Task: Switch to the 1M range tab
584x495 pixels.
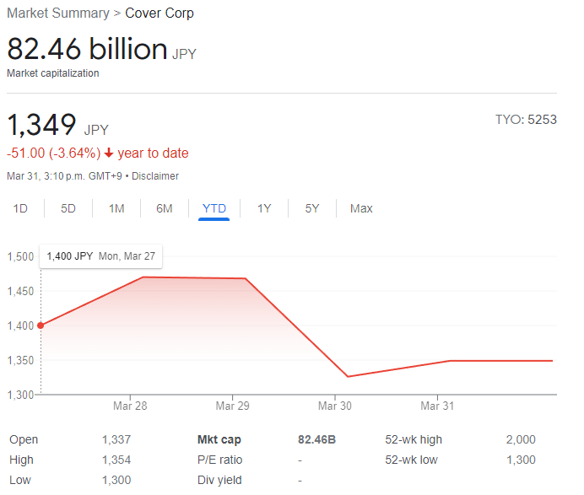Action: [x=116, y=208]
